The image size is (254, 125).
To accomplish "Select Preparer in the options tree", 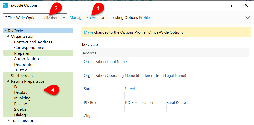I will tap(22, 53).
